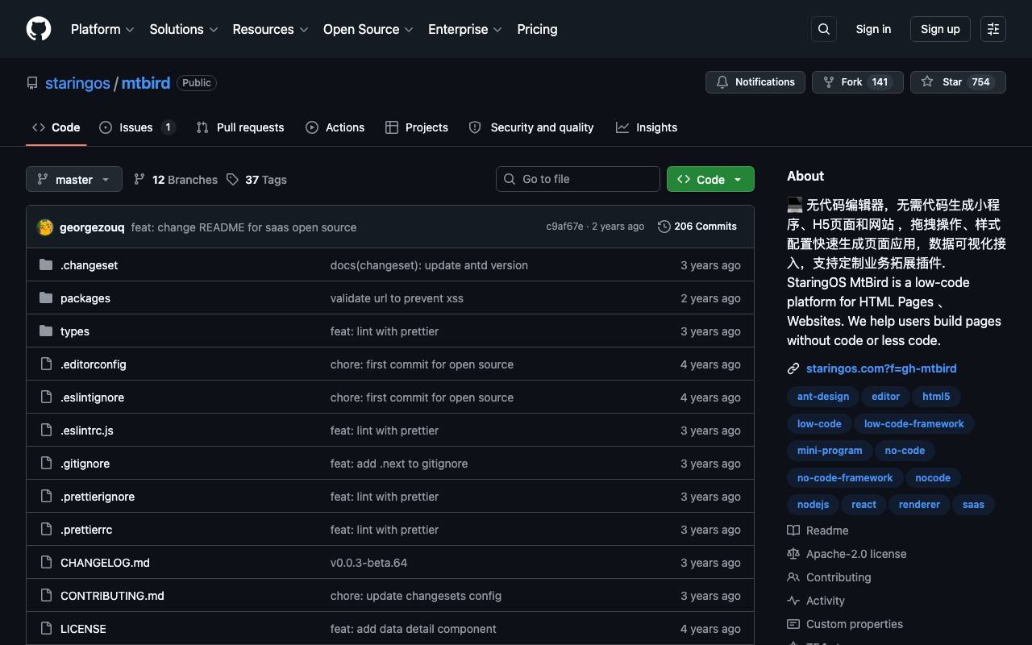Click commit hash c9af67e
This screenshot has width=1032, height=645.
click(564, 227)
